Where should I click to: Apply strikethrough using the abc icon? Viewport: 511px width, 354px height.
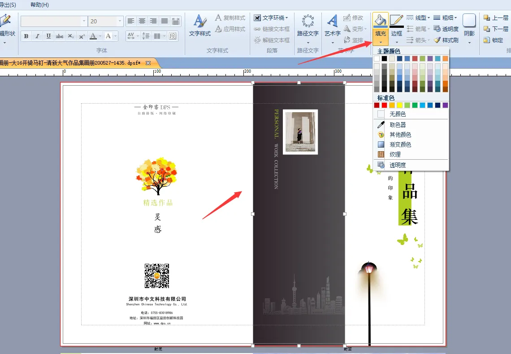coord(60,36)
